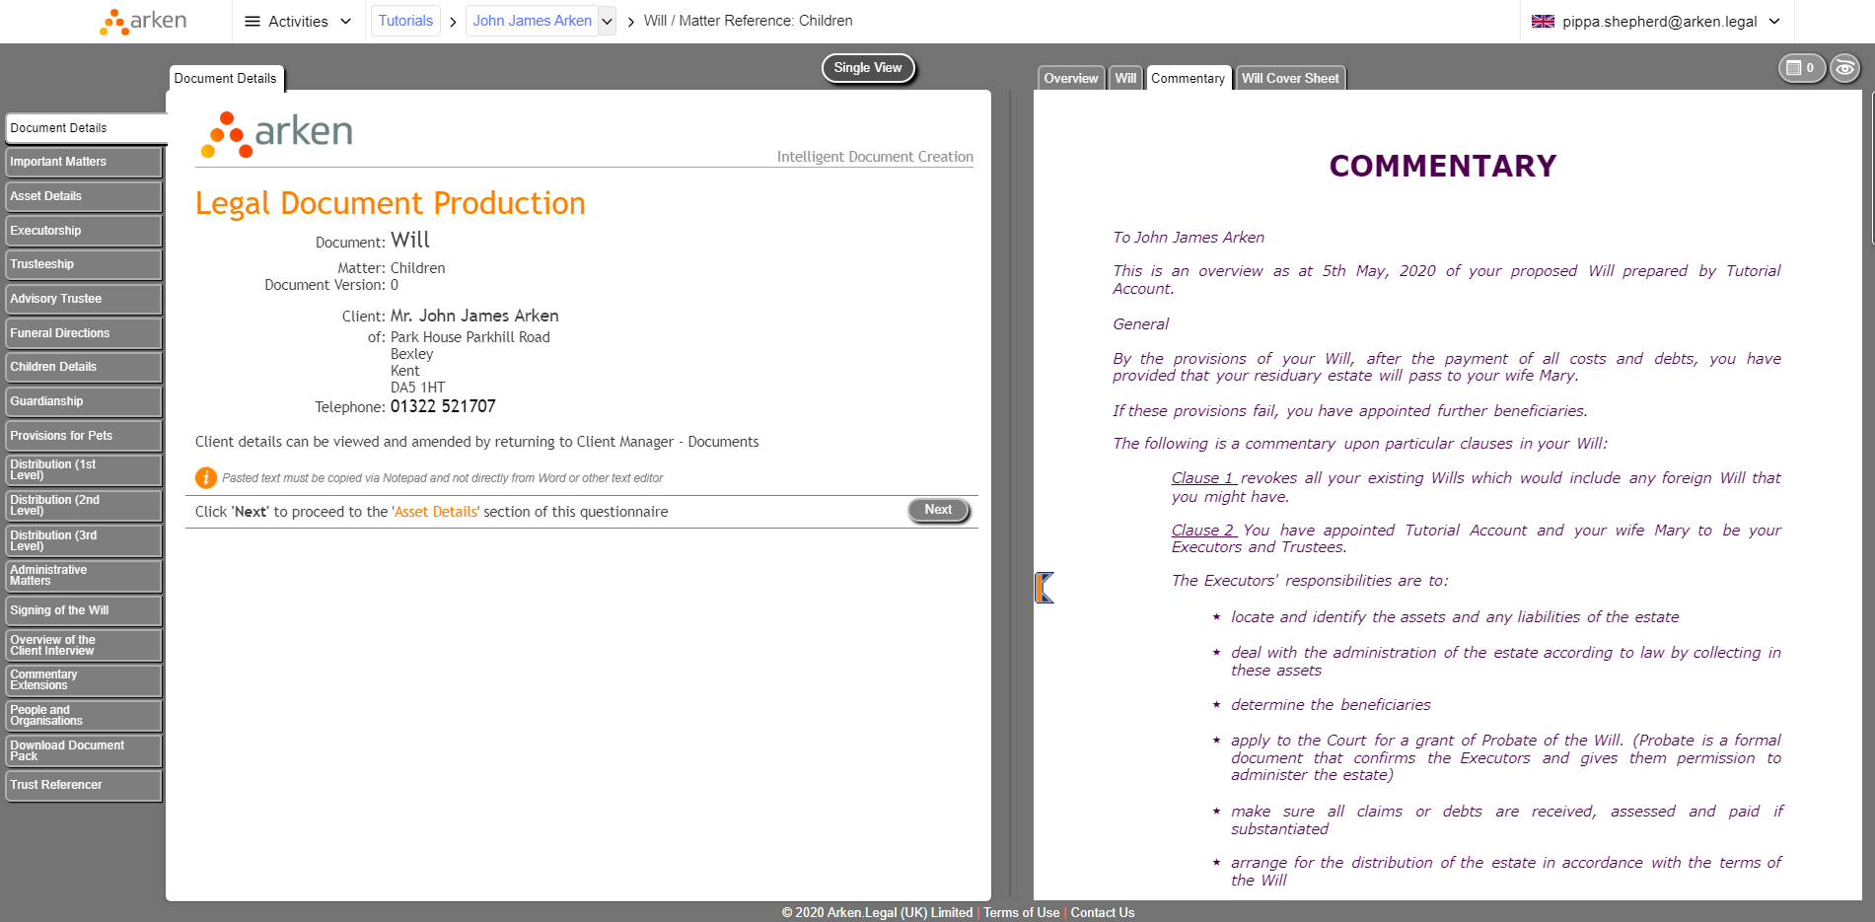Viewport: 1875px width, 922px height.
Task: Click the breadcrumb text 'Will / Matter Reference: Children'
Action: pyautogui.click(x=749, y=21)
